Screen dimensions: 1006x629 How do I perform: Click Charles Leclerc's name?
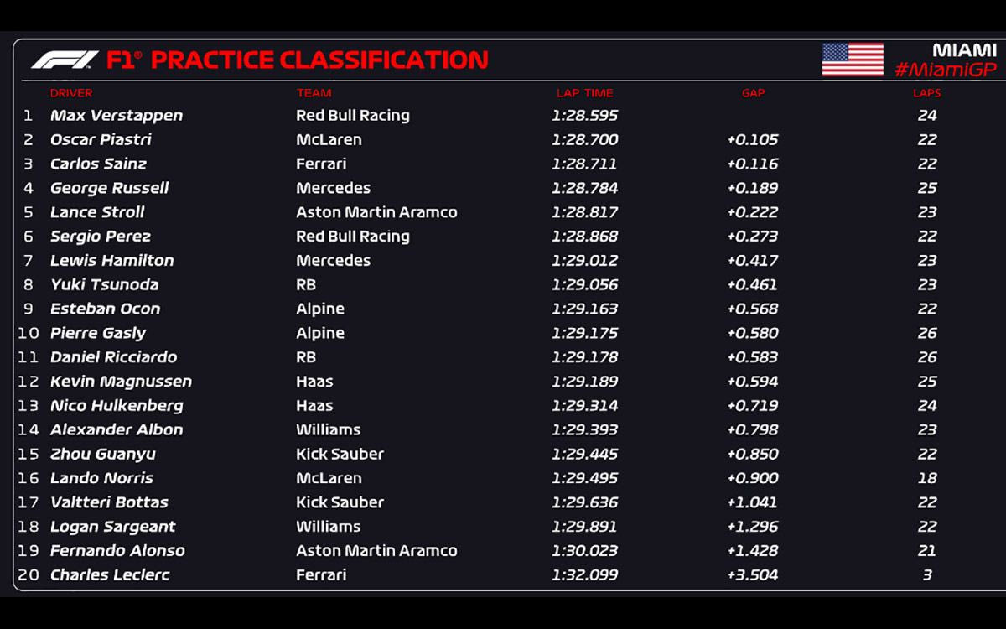pos(110,575)
